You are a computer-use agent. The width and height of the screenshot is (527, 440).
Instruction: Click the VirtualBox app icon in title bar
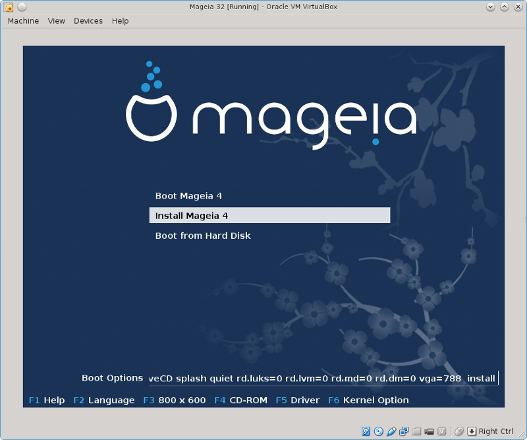point(9,7)
